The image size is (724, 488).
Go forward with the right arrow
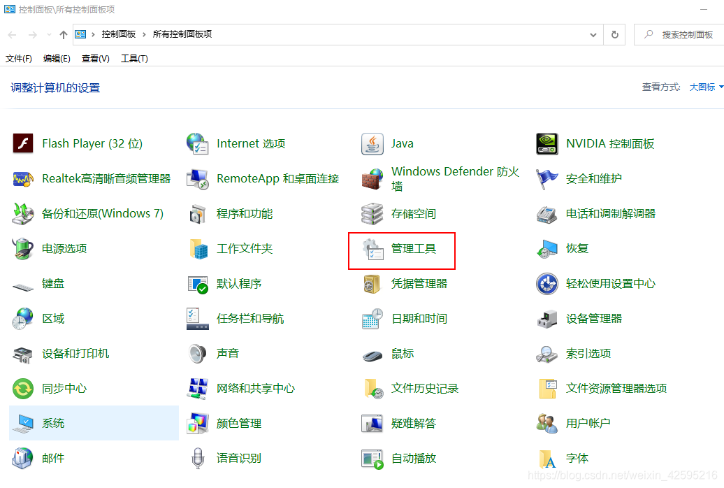click(x=32, y=35)
